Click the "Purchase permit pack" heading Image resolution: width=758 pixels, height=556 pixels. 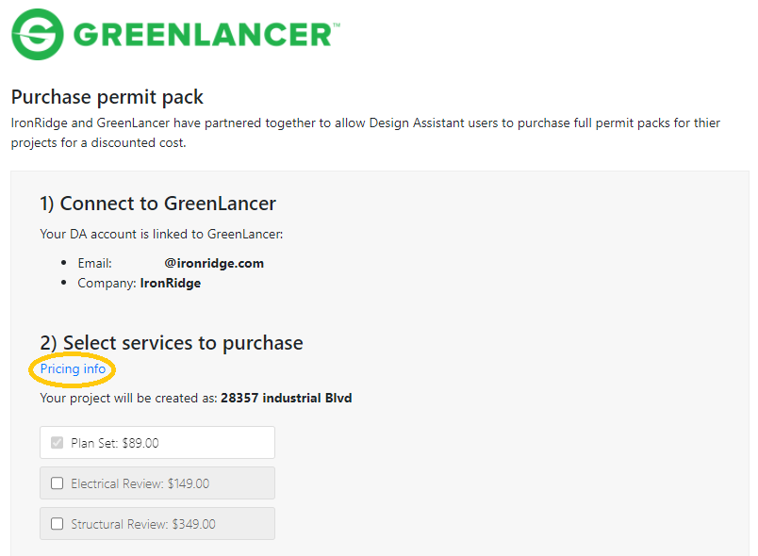107,97
